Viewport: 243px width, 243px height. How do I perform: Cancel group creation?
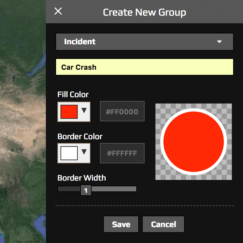tap(163, 224)
